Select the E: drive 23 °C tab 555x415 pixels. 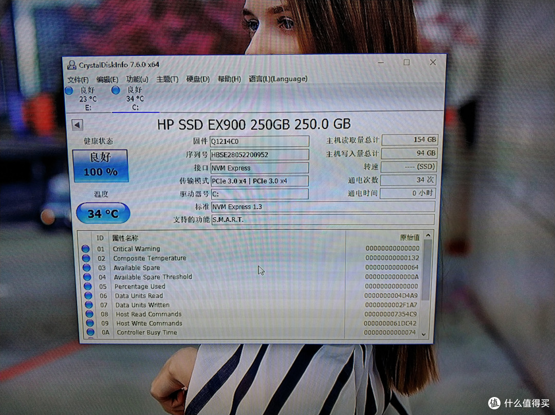coord(87,99)
